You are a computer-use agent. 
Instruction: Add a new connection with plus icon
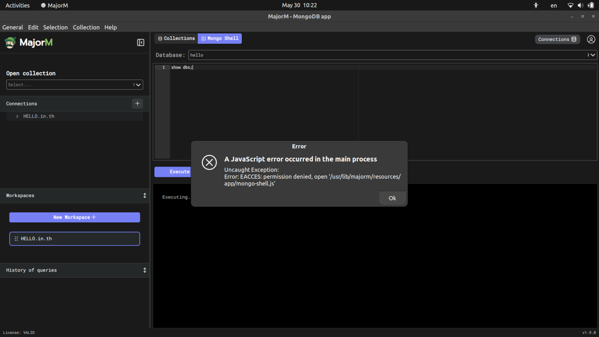point(137,104)
